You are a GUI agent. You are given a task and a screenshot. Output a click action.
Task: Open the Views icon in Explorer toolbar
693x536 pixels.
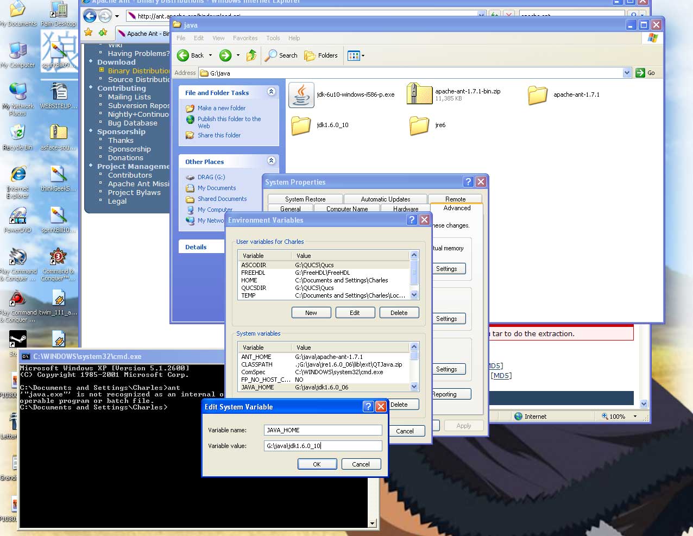click(354, 55)
